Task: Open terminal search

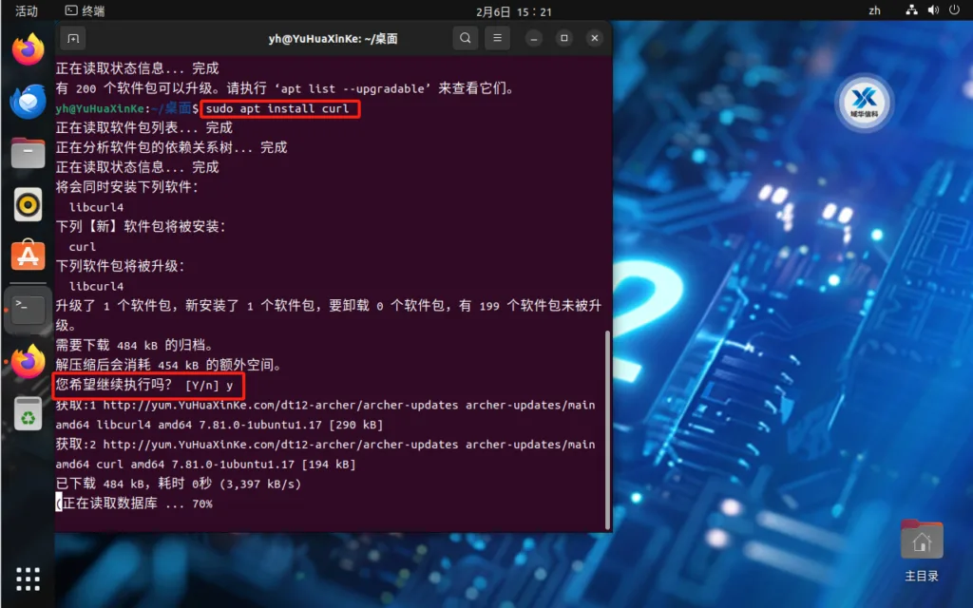Action: (x=465, y=38)
